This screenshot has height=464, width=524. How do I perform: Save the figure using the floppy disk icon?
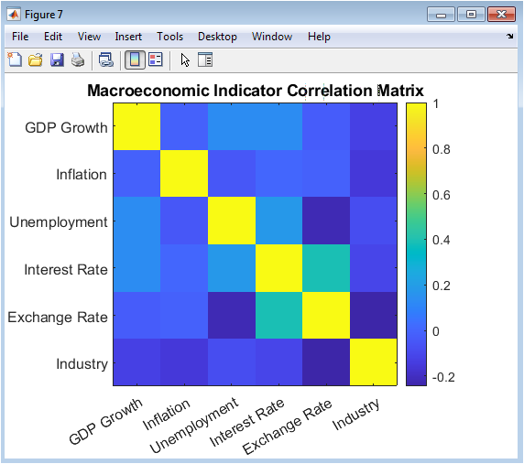point(57,60)
